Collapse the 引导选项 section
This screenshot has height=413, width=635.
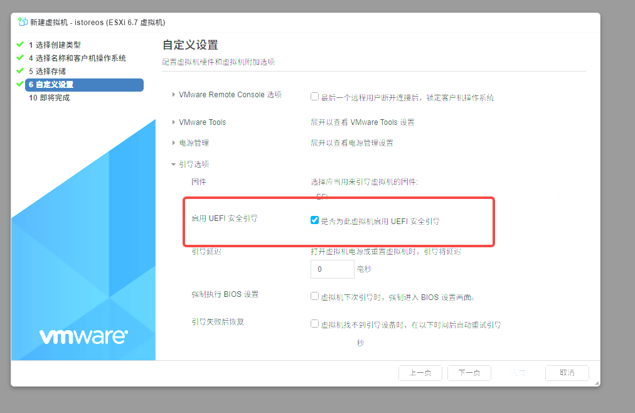173,164
